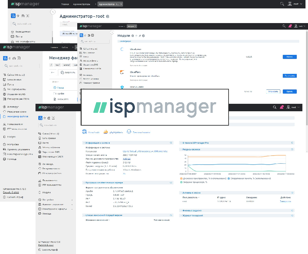Open search icon in Dashboard window header
The width and height of the screenshot is (308, 254).
pos(275,107)
